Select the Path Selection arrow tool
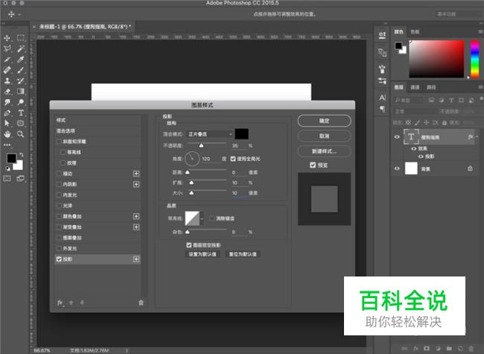 coord(7,123)
